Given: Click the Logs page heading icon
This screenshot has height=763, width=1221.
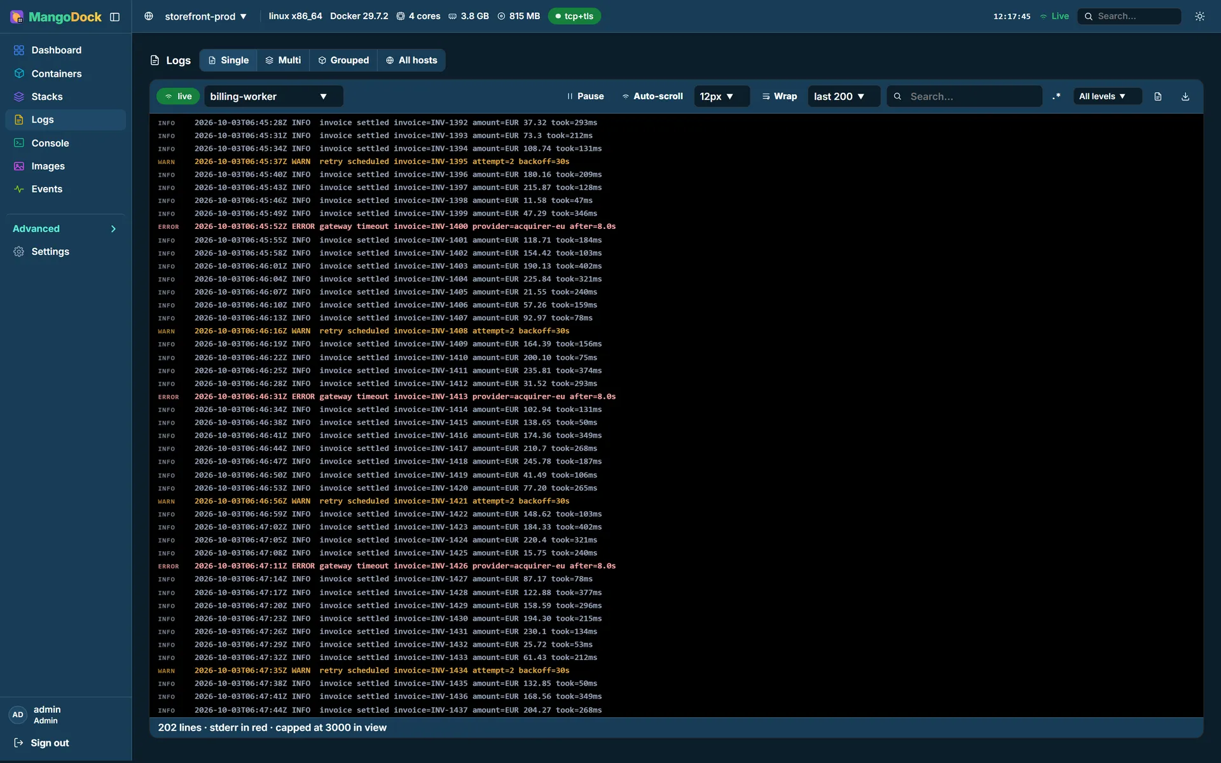Looking at the screenshot, I should (x=155, y=60).
